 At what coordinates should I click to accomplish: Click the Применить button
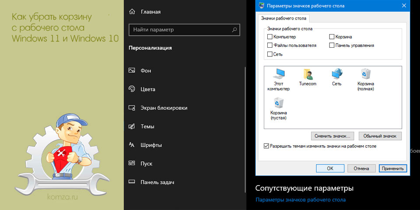393,168
